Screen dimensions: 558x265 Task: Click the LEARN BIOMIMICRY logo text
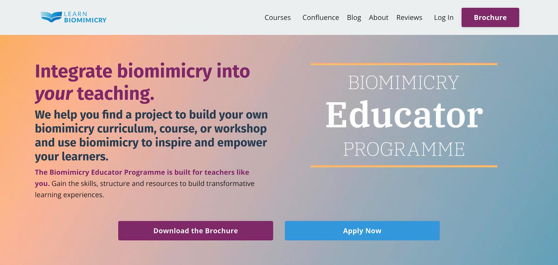click(85, 17)
